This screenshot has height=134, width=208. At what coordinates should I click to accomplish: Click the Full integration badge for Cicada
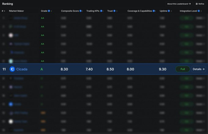click(183, 69)
